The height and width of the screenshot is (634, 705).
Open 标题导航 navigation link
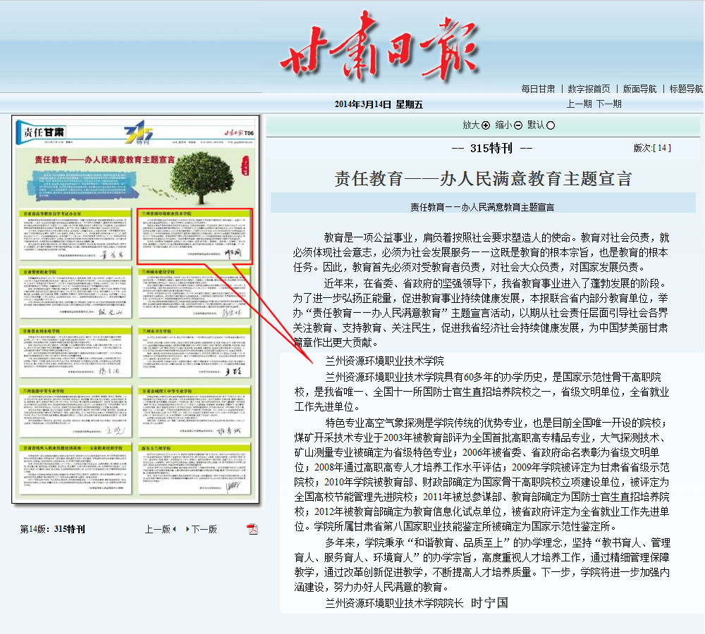[686, 89]
